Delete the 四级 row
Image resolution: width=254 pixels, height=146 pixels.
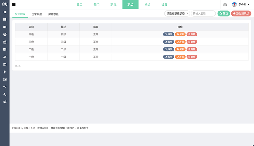pos(192,34)
